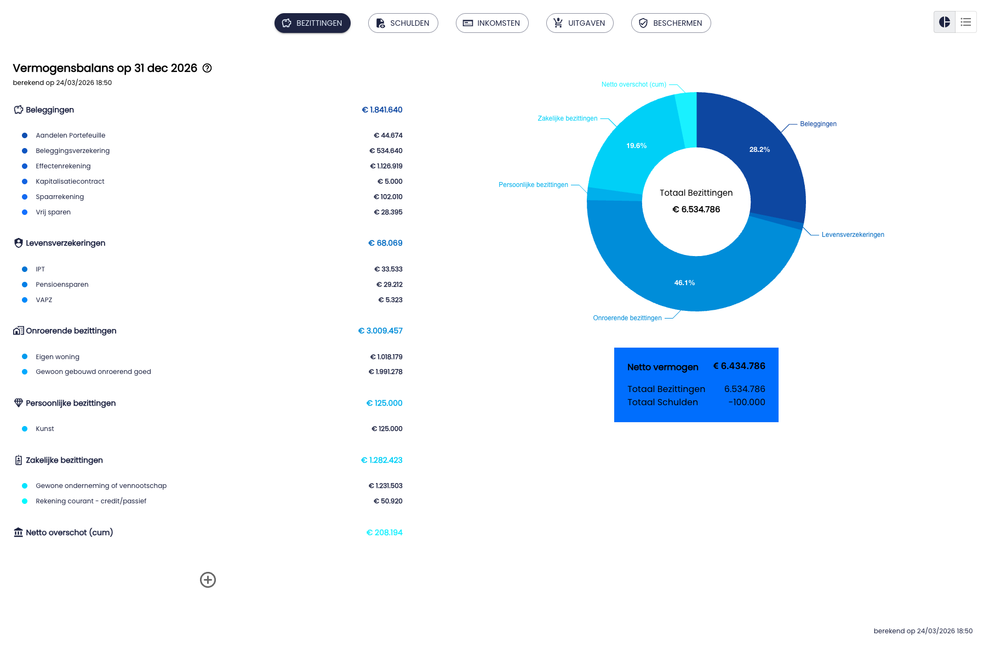
Task: Click the 19.6% Zakelijke donut slice
Action: pos(636,146)
